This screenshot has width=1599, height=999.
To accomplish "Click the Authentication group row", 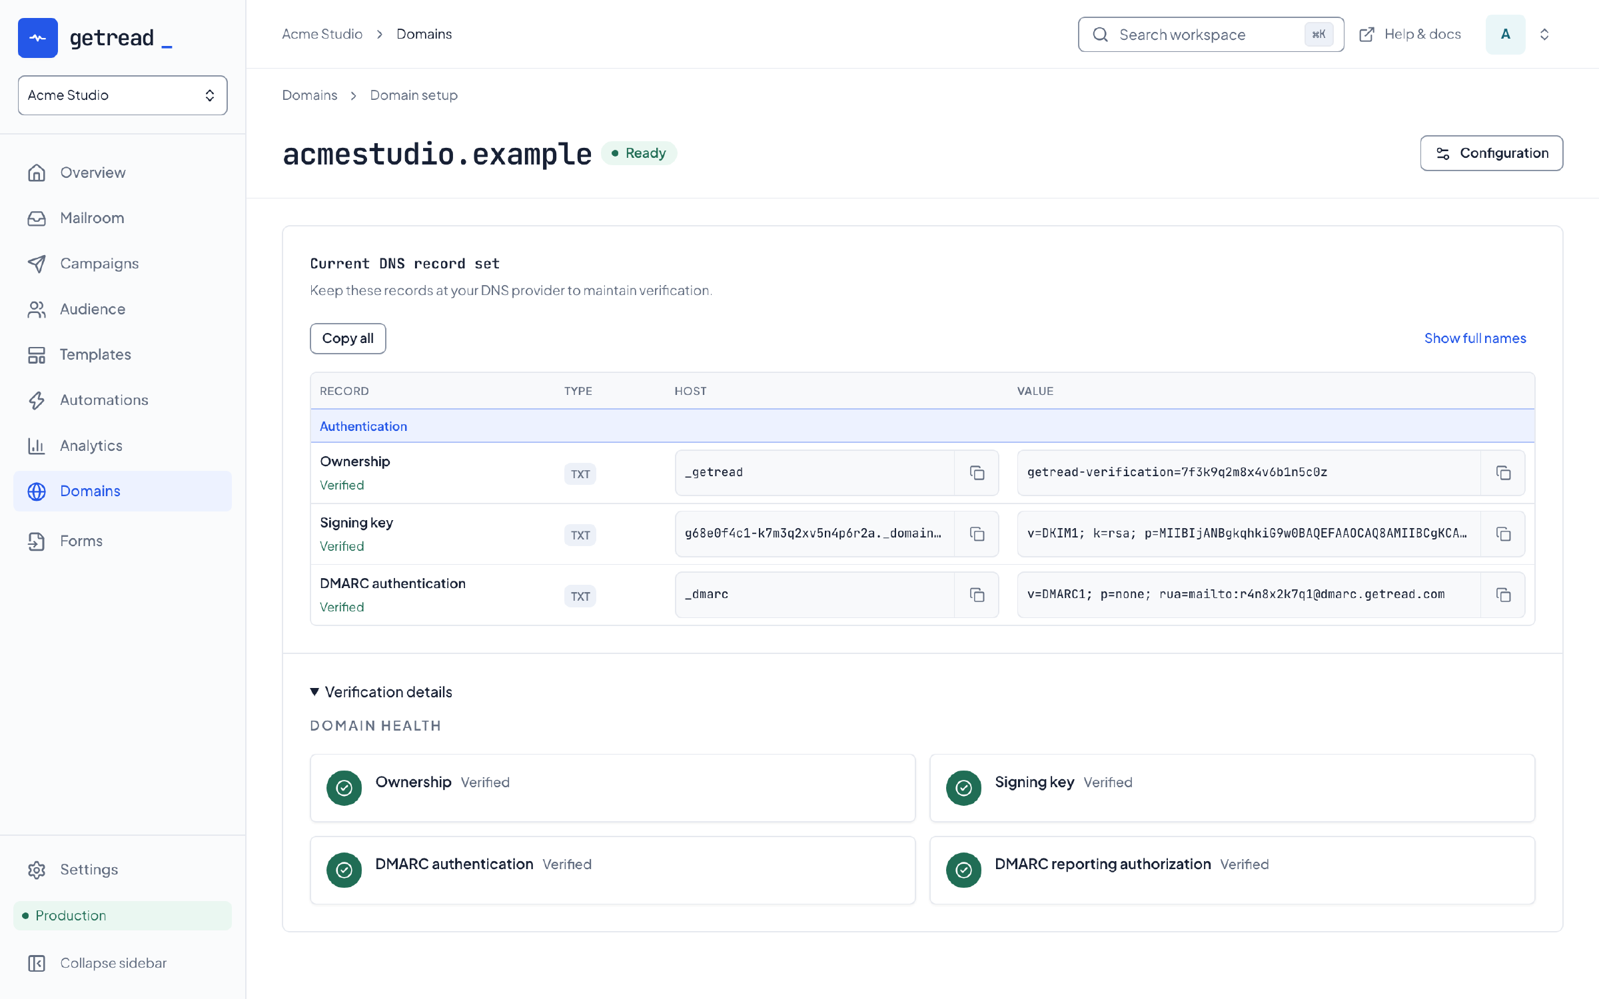I will [923, 426].
